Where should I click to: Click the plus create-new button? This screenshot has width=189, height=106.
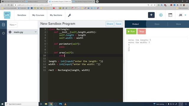(151, 15)
